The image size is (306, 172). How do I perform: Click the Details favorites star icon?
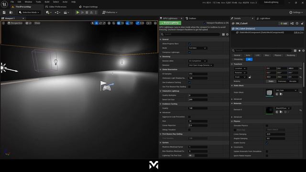pos(299,51)
